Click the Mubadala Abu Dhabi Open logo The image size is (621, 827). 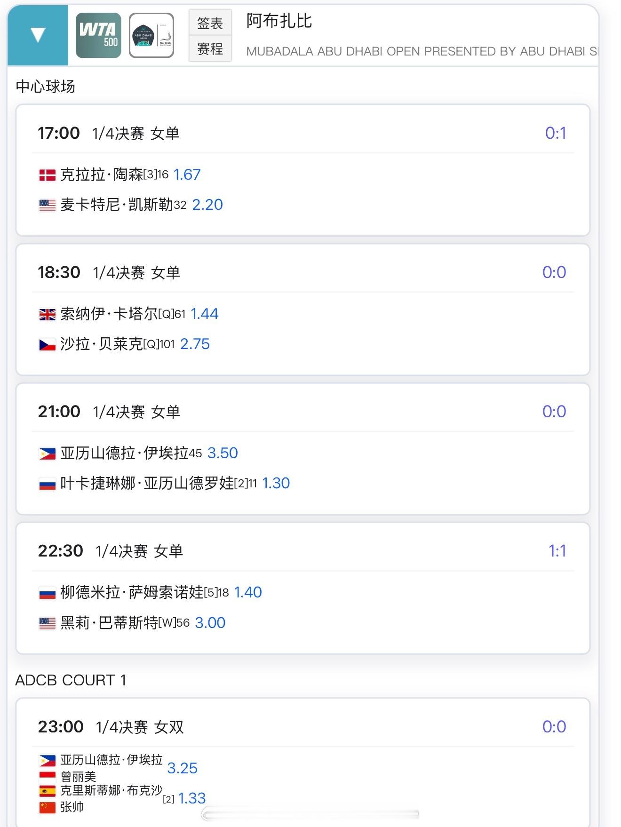pyautogui.click(x=151, y=35)
